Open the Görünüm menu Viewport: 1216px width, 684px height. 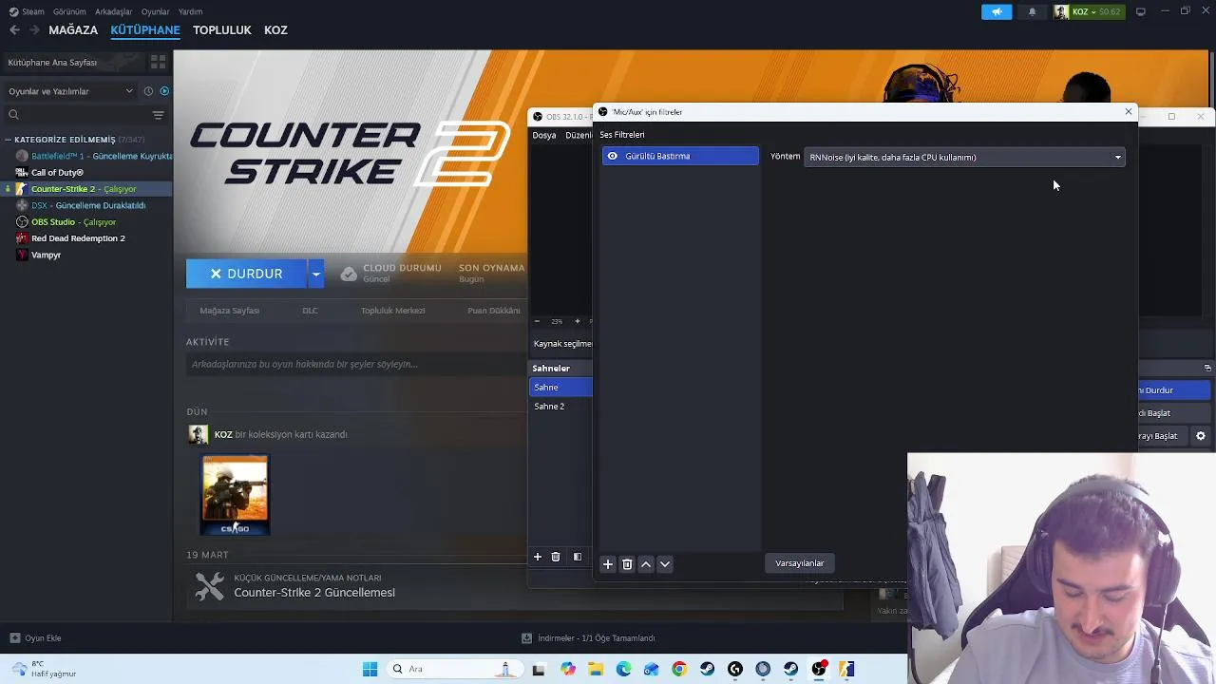69,11
